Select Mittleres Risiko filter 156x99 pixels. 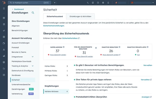point(56,71)
